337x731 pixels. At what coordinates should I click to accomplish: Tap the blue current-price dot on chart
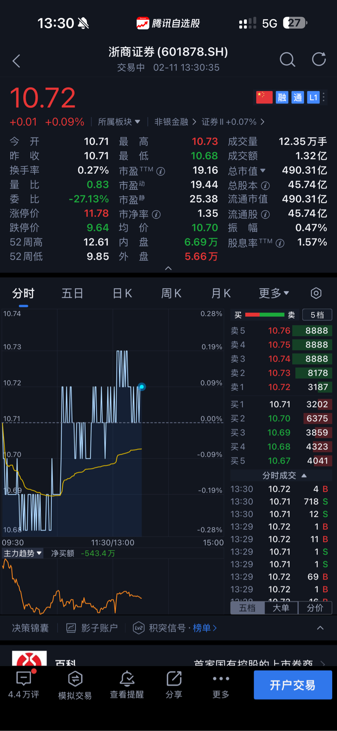[x=142, y=387]
